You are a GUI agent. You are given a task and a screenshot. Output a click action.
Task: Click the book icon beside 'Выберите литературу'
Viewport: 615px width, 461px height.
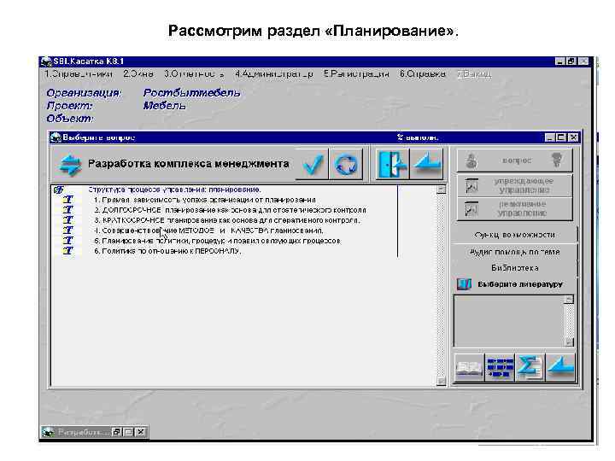[464, 284]
